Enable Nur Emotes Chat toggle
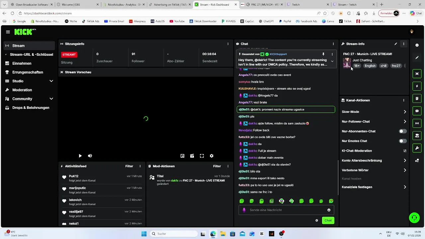The width and height of the screenshot is (425, 239). tap(402, 141)
